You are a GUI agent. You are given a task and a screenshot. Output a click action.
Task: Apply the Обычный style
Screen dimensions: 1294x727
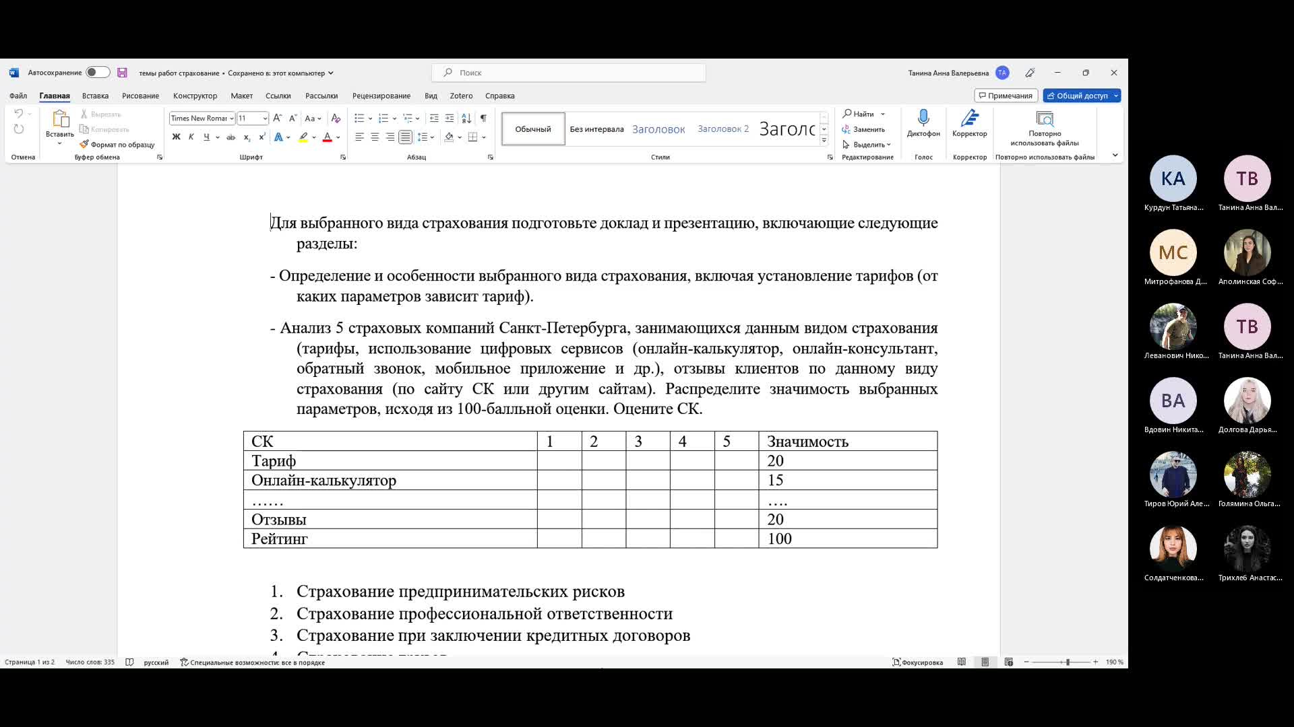pyautogui.click(x=533, y=129)
